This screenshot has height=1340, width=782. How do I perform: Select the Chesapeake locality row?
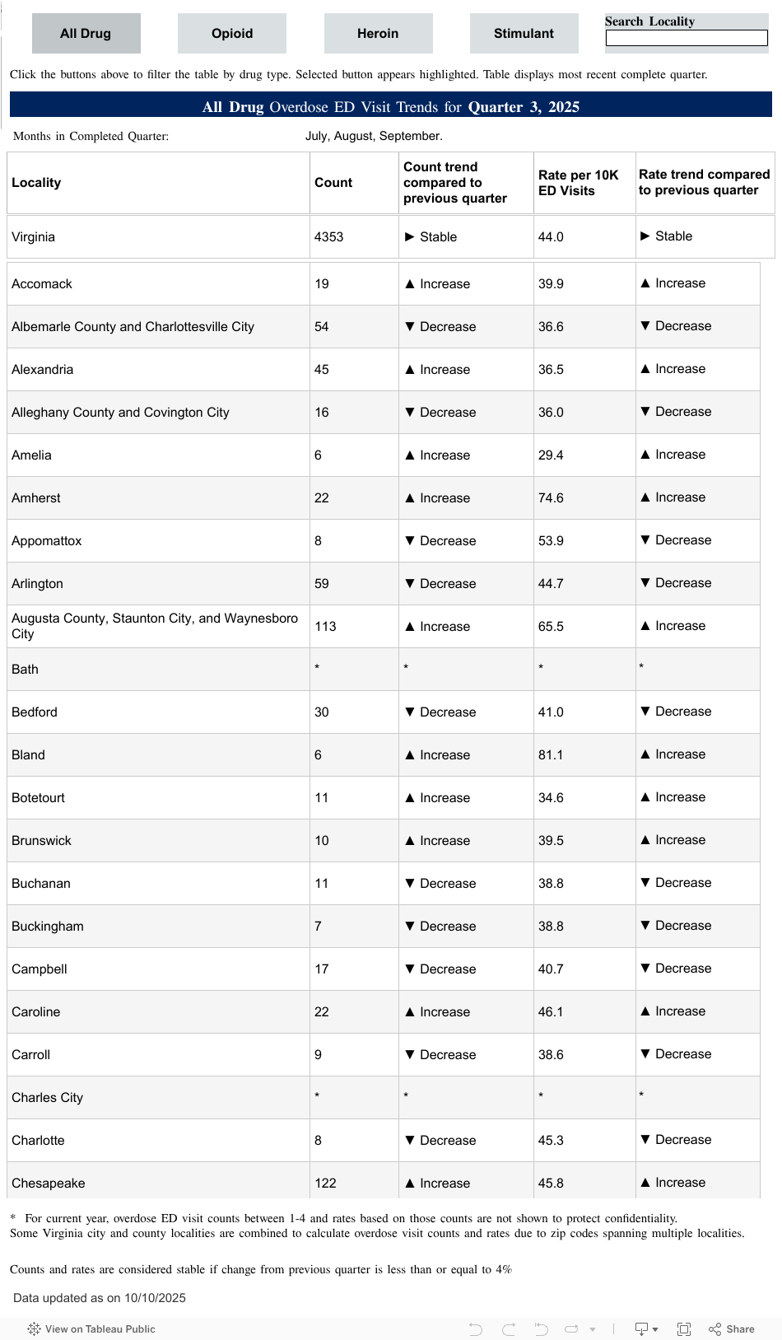click(x=49, y=1183)
